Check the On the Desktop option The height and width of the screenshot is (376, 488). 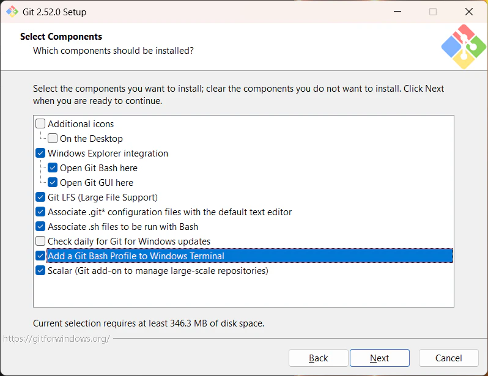53,138
